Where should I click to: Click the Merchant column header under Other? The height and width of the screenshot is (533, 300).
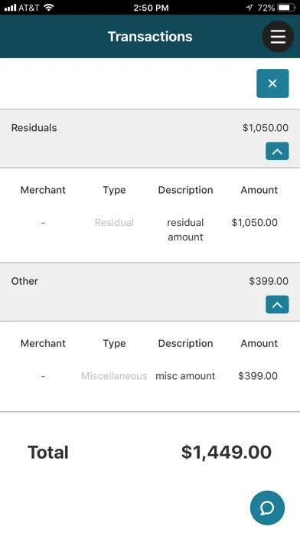click(43, 343)
